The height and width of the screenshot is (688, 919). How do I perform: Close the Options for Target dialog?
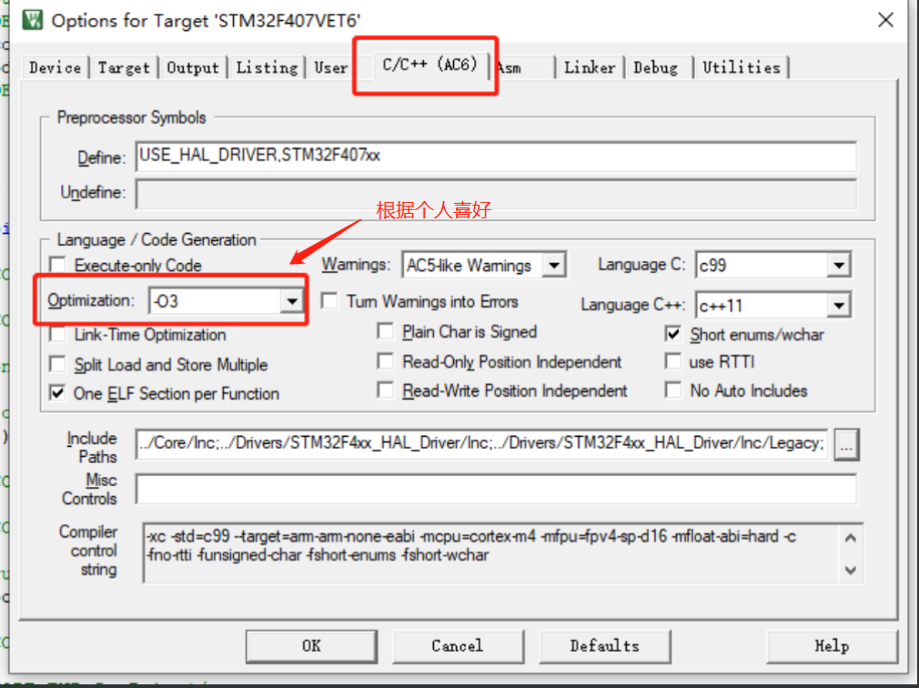tap(885, 20)
